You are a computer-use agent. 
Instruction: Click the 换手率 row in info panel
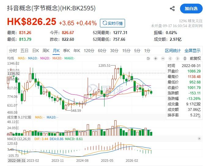(x=184, y=115)
